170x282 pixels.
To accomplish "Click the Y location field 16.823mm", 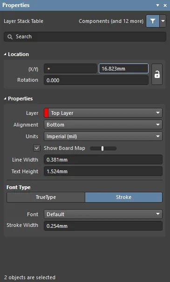I will pyautogui.click(x=123, y=69).
